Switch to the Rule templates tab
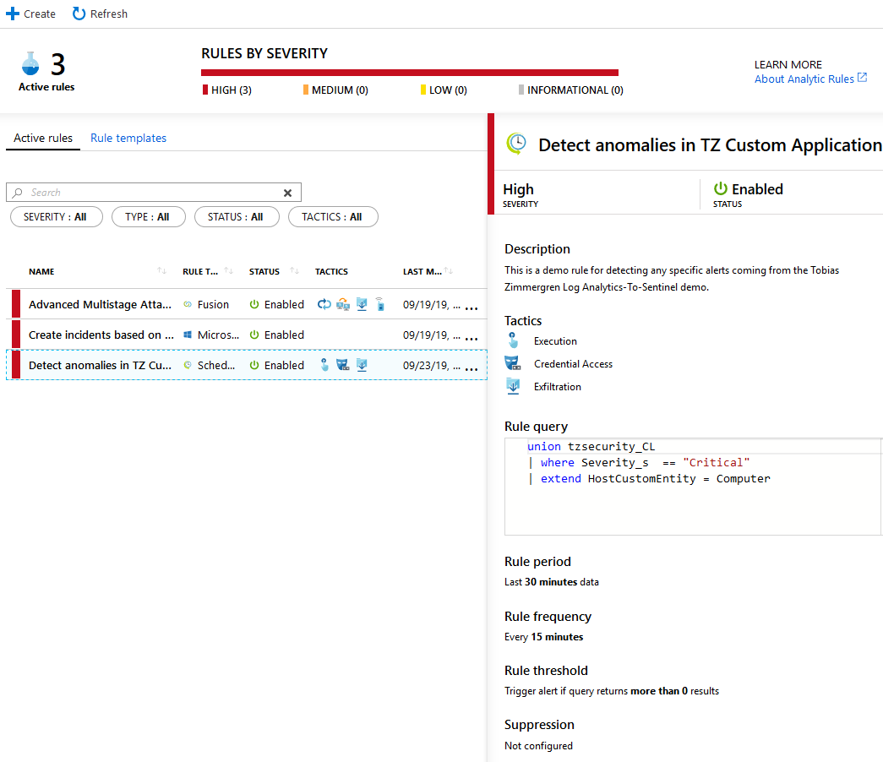The image size is (883, 762). 128,138
